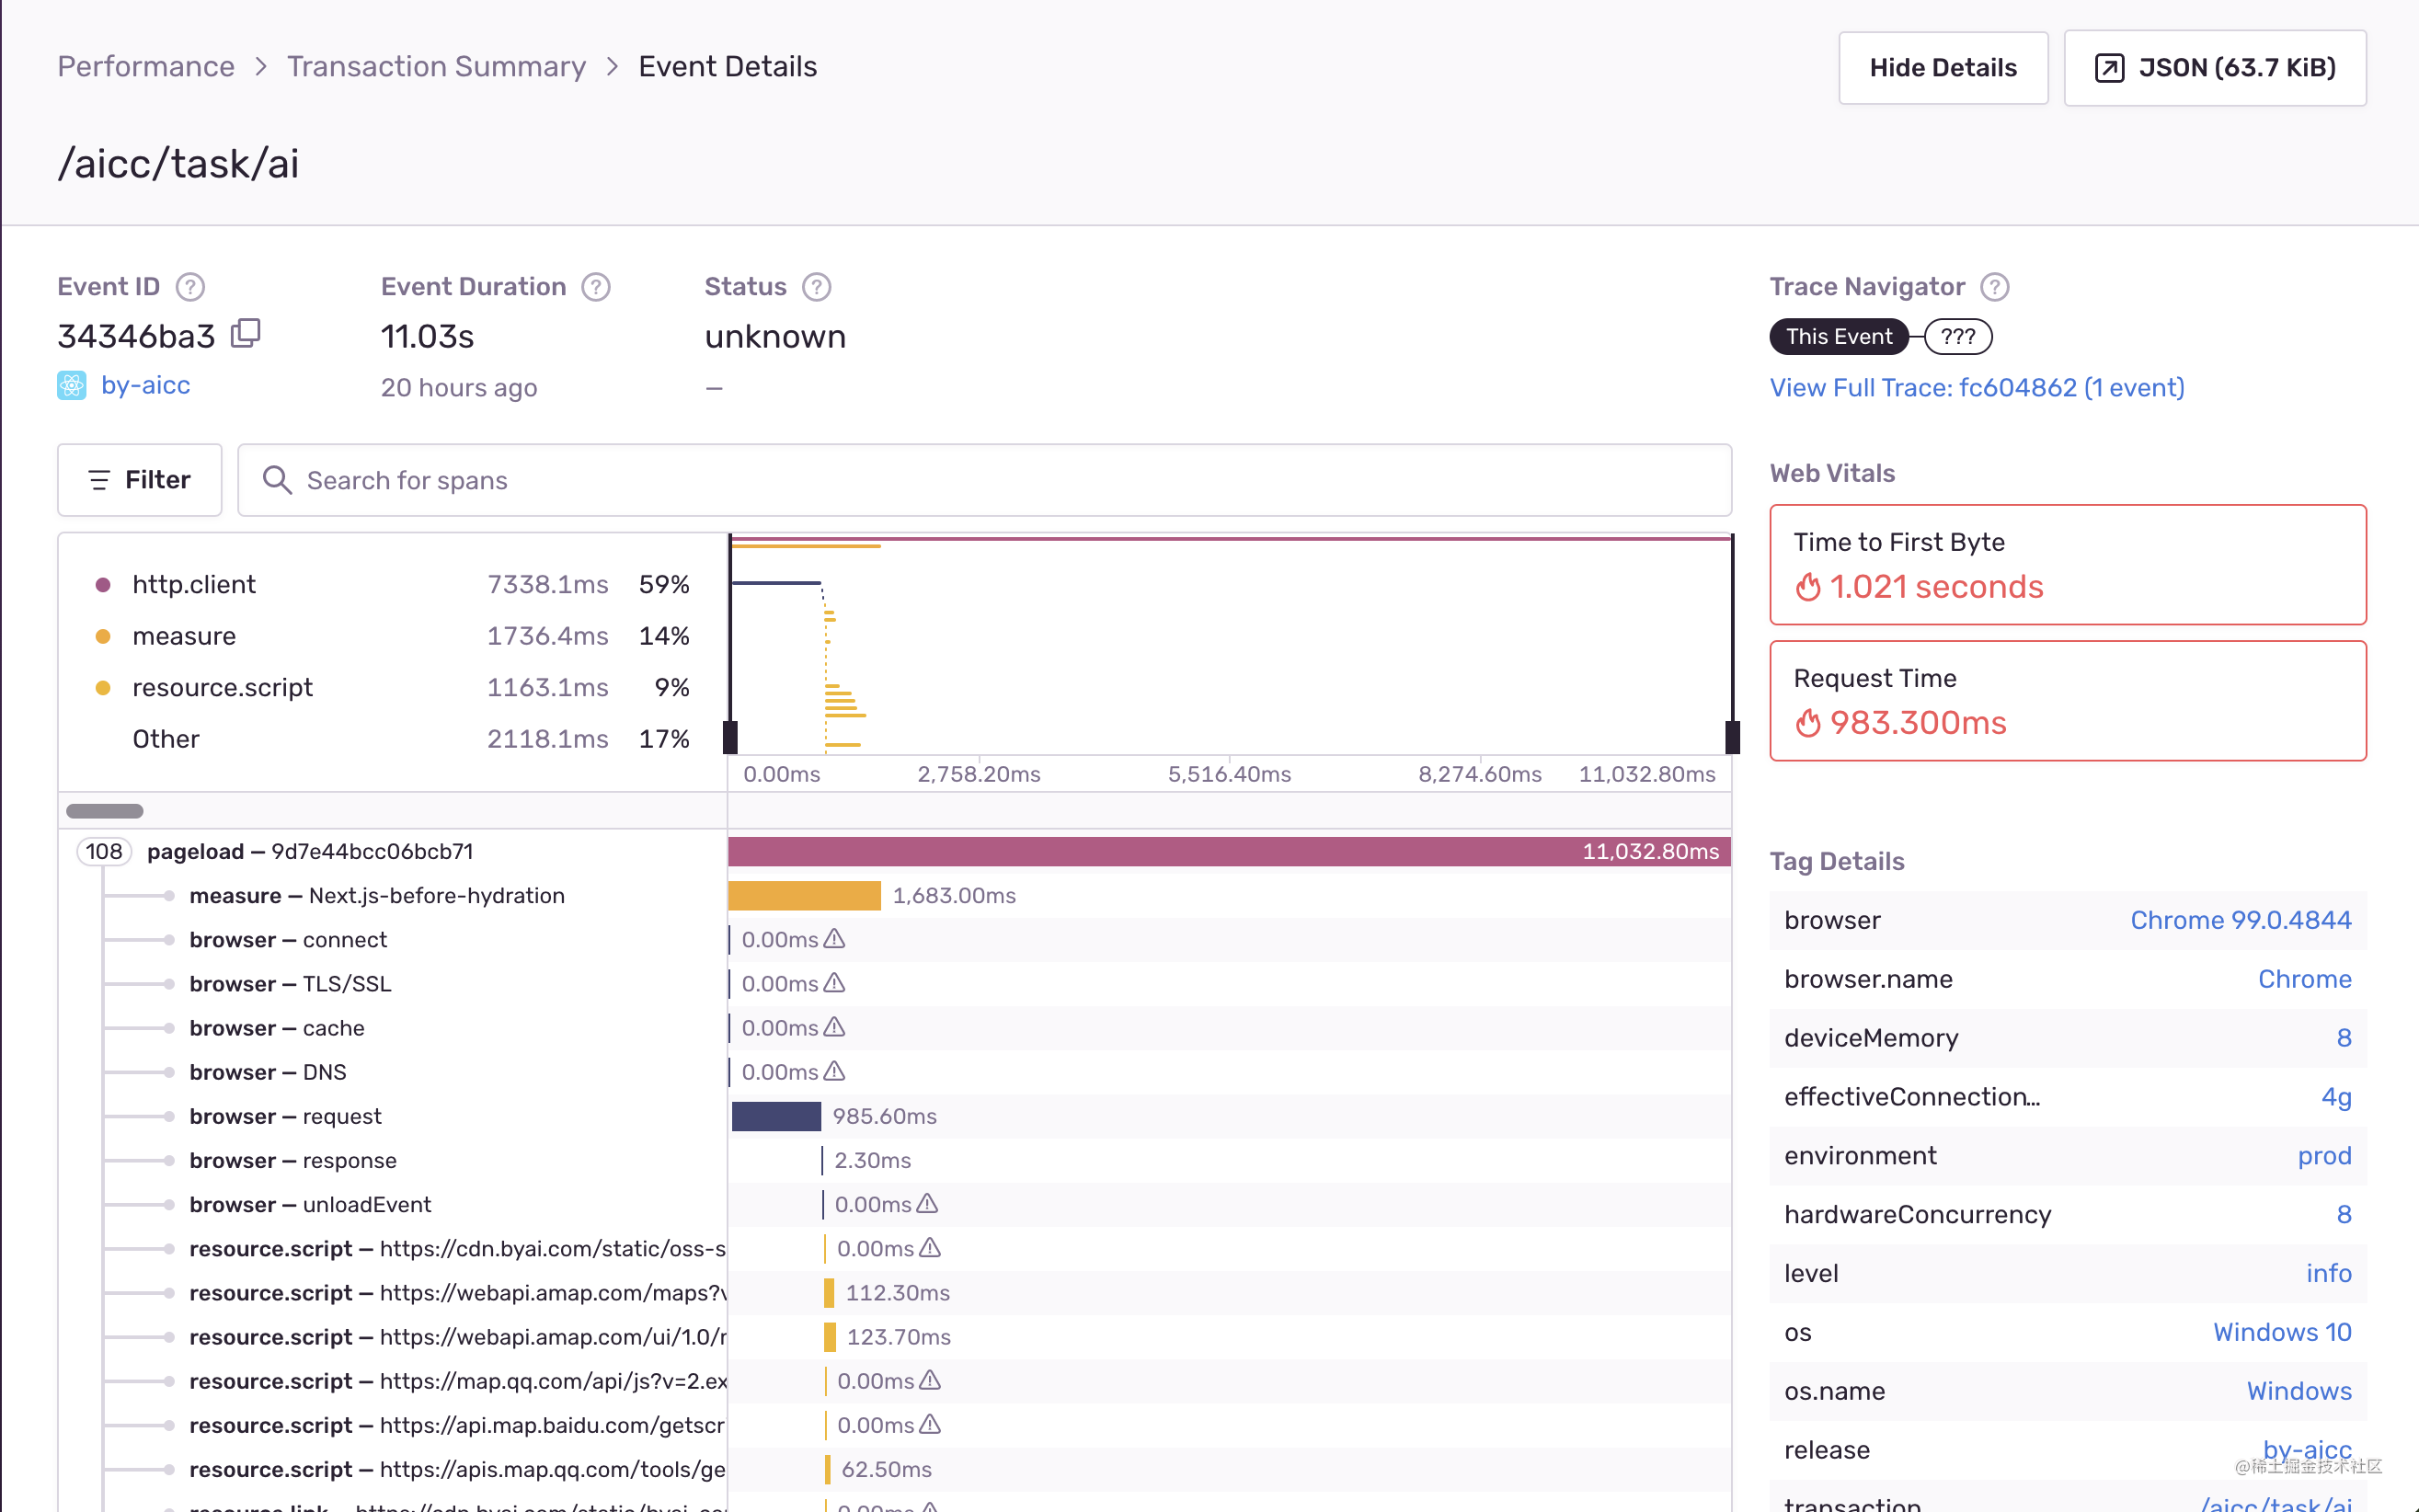Image resolution: width=2419 pixels, height=1512 pixels.
Task: Collapse the 108 child spans toggle
Action: [104, 851]
